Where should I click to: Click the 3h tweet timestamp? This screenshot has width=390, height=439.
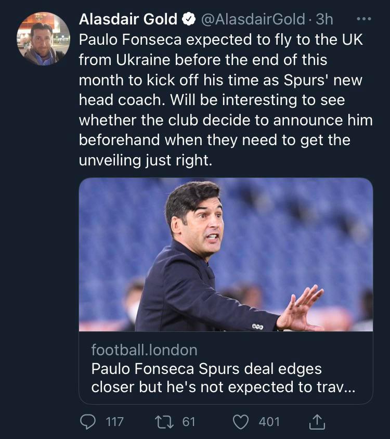(x=324, y=20)
